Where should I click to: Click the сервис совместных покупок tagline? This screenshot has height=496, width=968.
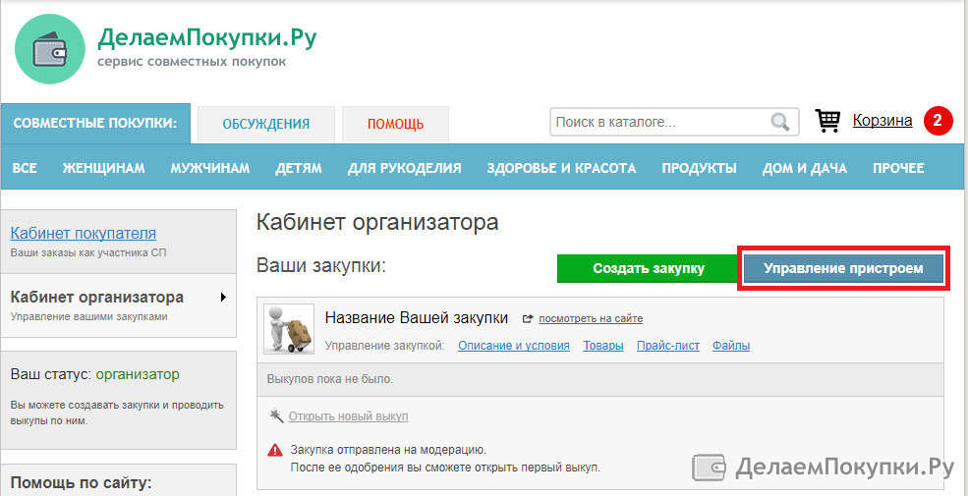(192, 62)
